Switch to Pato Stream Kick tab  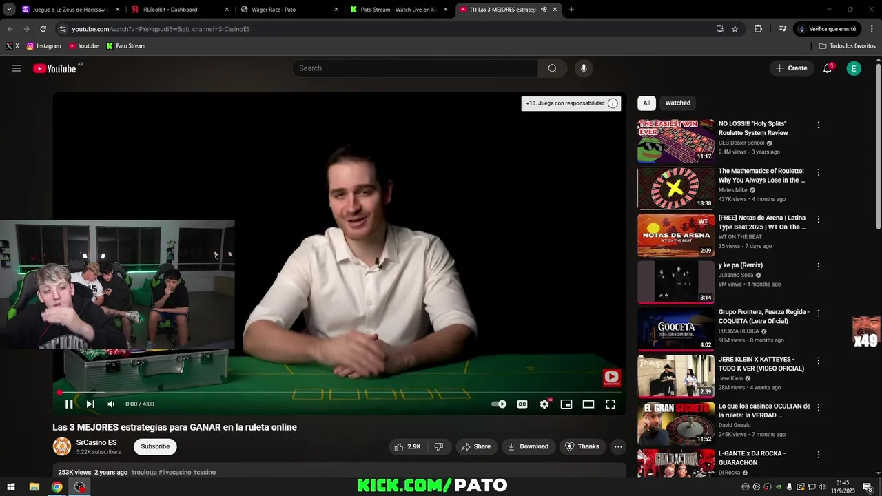[398, 10]
